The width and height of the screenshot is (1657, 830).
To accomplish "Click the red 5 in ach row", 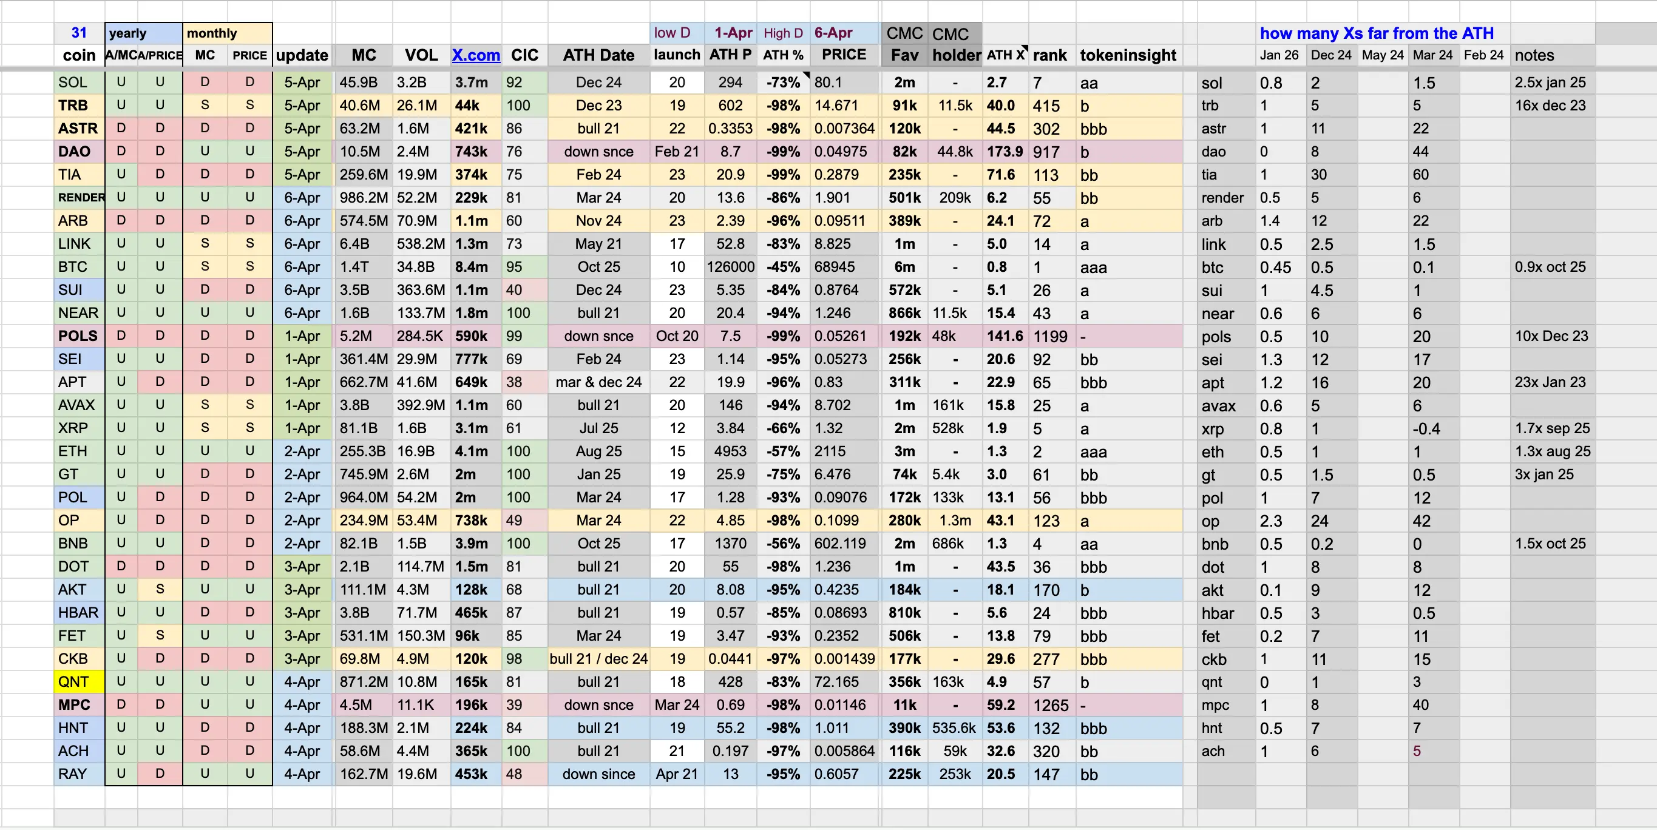I will click(1417, 751).
